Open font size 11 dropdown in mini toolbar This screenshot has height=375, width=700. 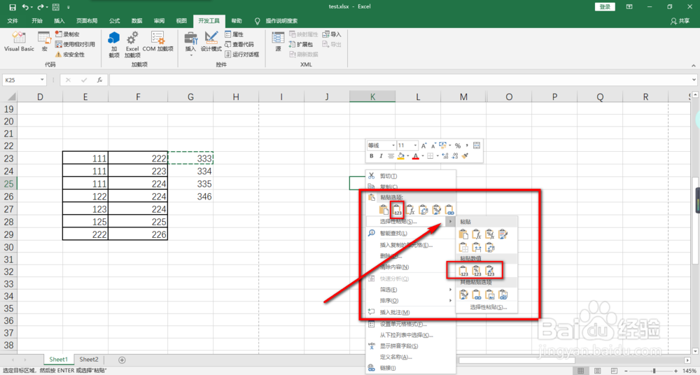click(416, 146)
